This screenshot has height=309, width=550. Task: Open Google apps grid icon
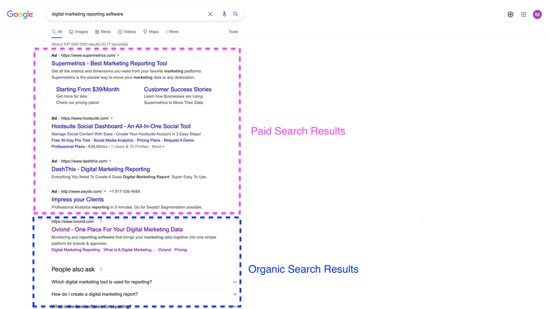pyautogui.click(x=524, y=14)
